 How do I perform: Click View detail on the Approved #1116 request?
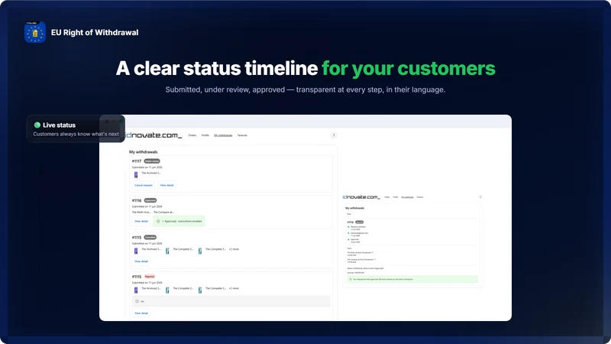(x=141, y=221)
